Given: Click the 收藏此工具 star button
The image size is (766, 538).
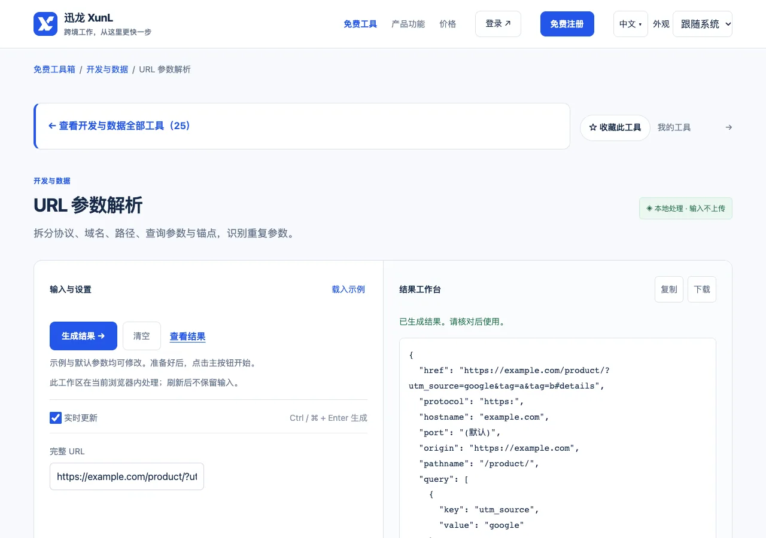Looking at the screenshot, I should point(615,128).
